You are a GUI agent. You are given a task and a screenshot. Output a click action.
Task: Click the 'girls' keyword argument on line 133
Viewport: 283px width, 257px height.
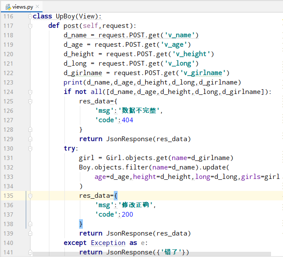[x=250, y=177]
